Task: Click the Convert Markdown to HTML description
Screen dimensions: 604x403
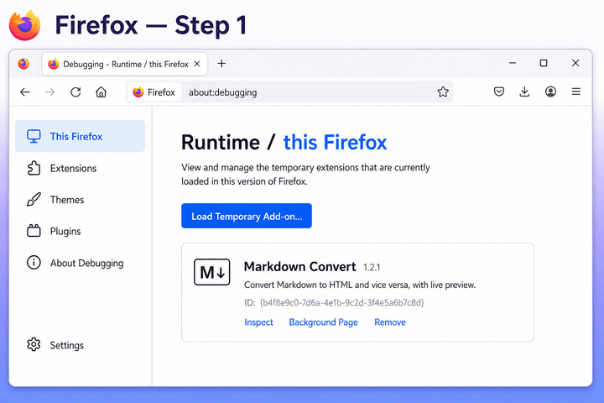Action: pos(360,285)
